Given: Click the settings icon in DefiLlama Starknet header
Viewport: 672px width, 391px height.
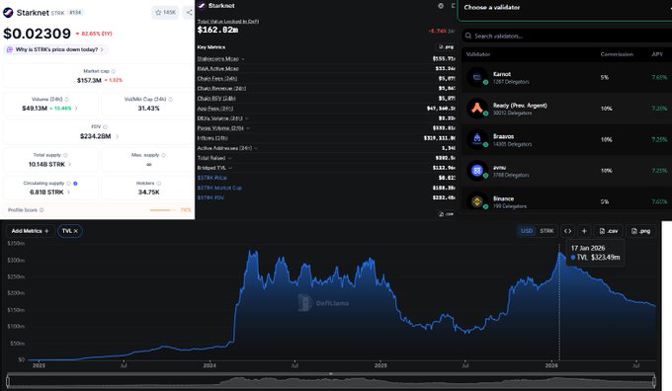Looking at the screenshot, I should [x=441, y=6].
